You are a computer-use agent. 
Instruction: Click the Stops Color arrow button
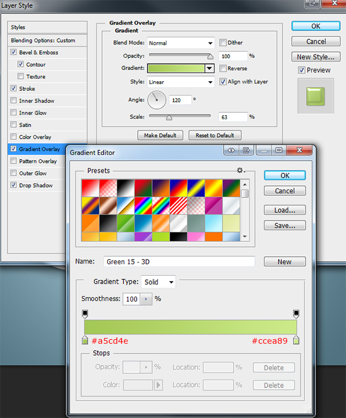point(159,385)
